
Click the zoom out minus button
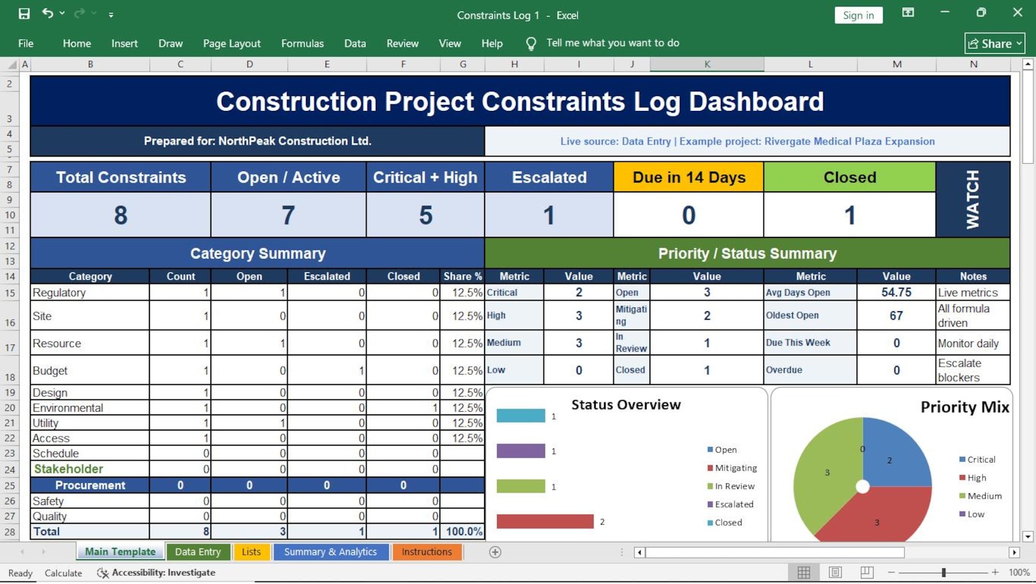(x=891, y=573)
